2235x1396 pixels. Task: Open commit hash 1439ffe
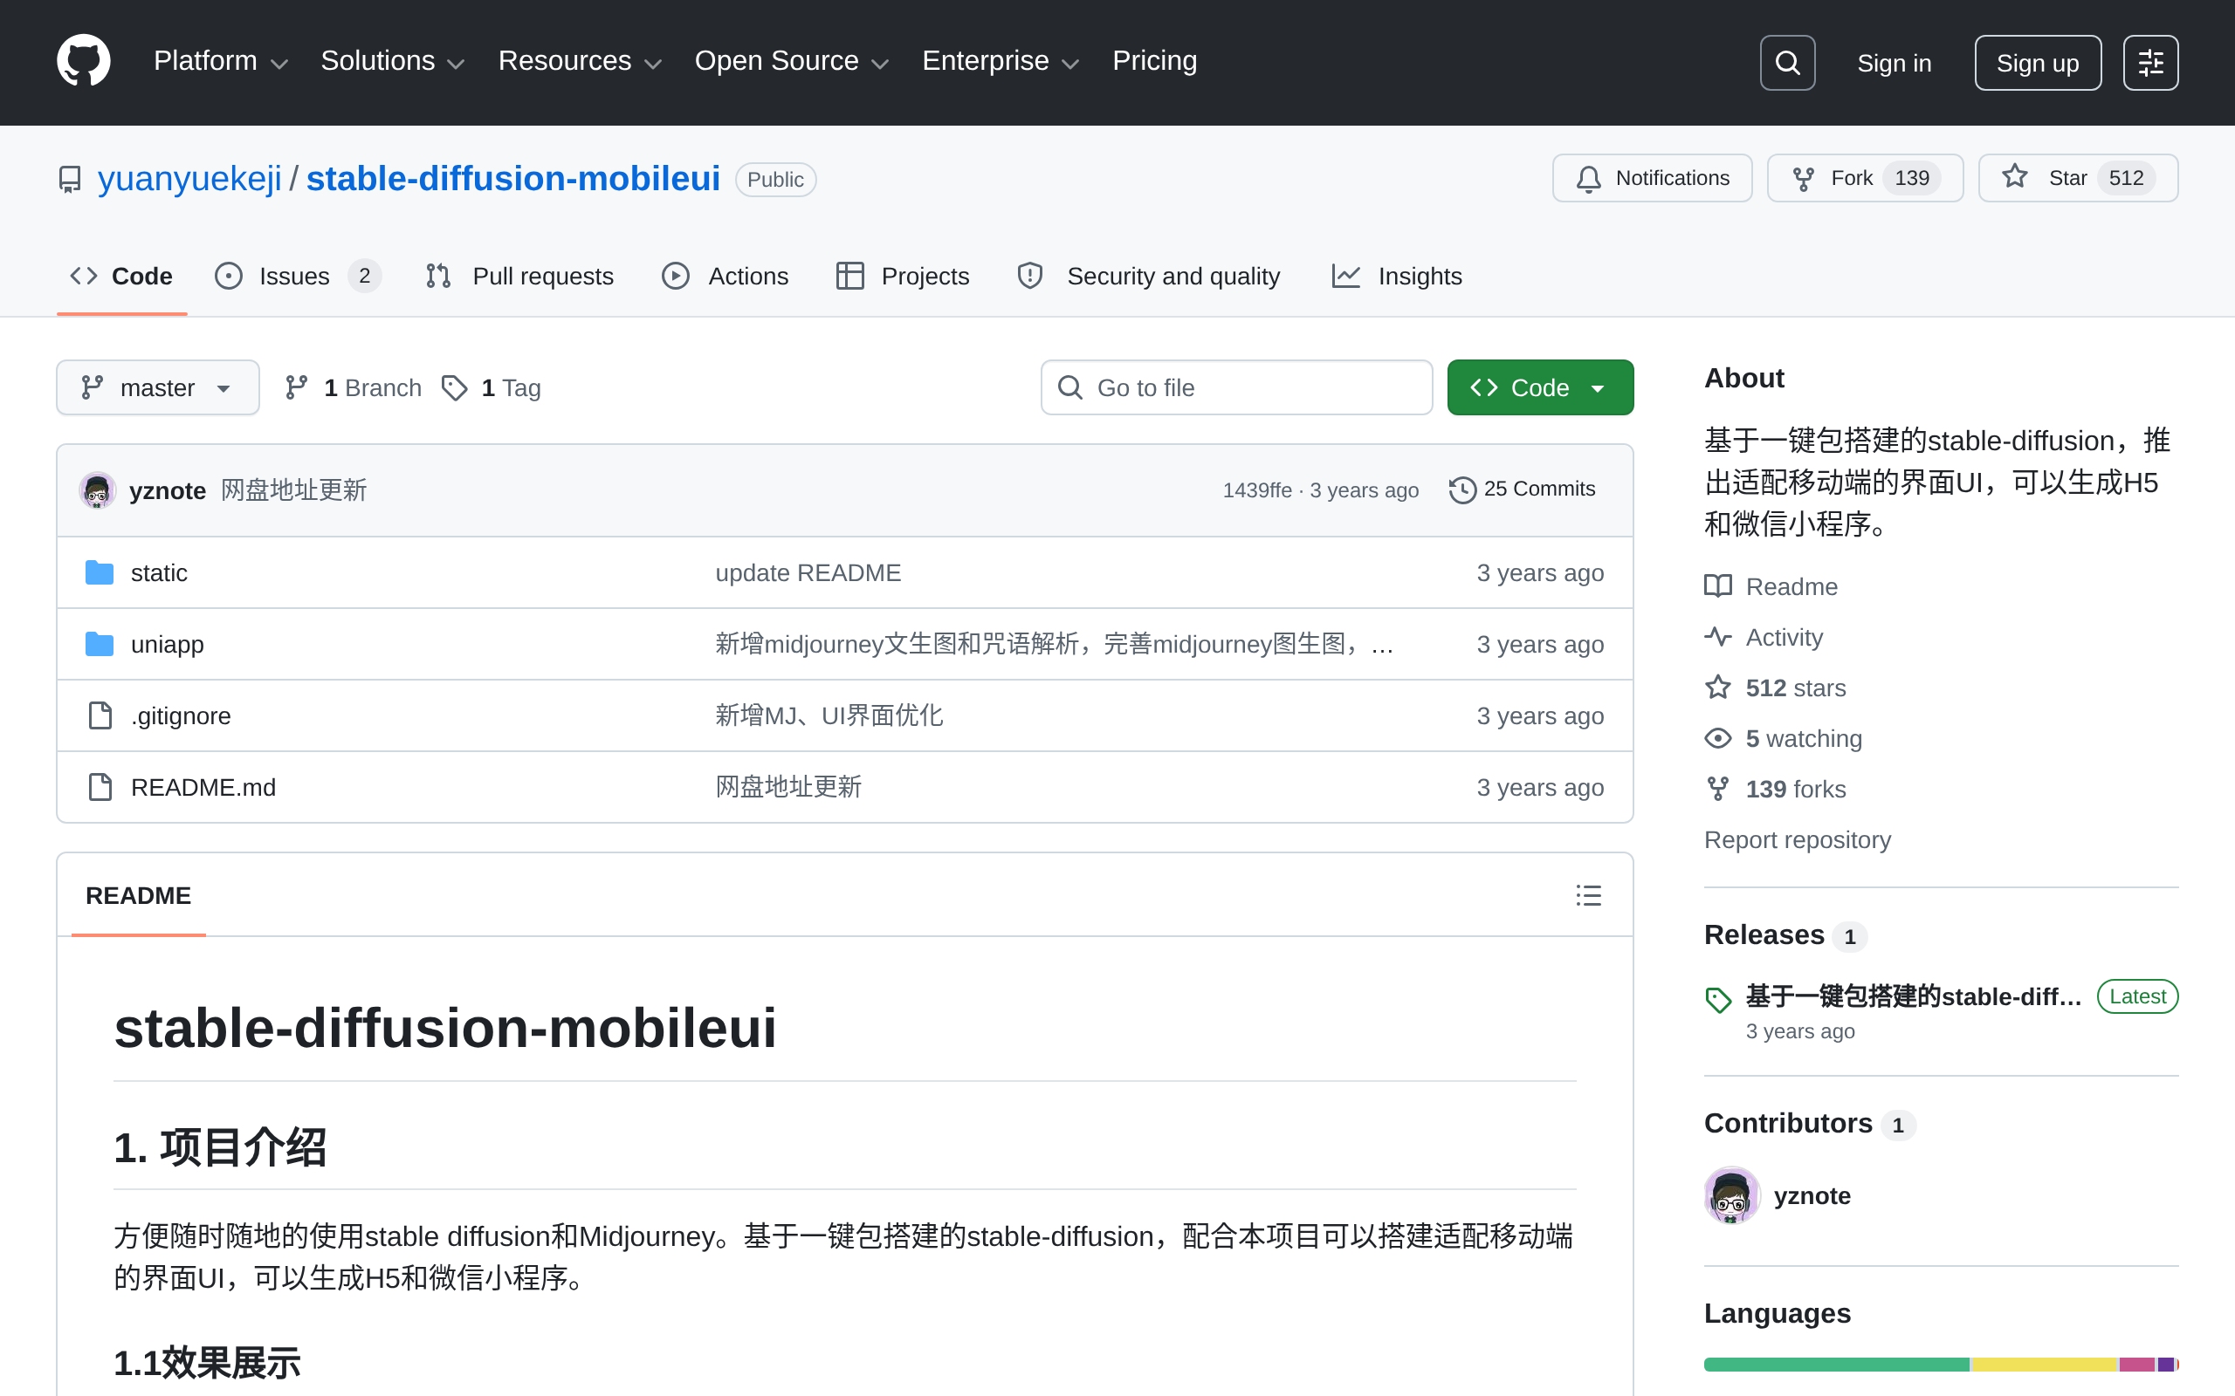(1257, 490)
